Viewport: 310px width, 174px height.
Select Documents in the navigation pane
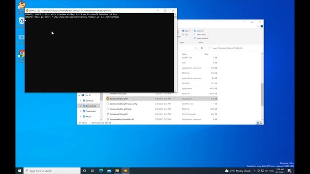[x=89, y=106]
